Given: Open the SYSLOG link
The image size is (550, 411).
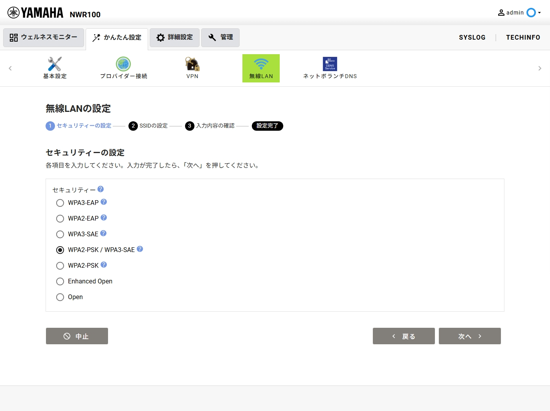Looking at the screenshot, I should [472, 37].
